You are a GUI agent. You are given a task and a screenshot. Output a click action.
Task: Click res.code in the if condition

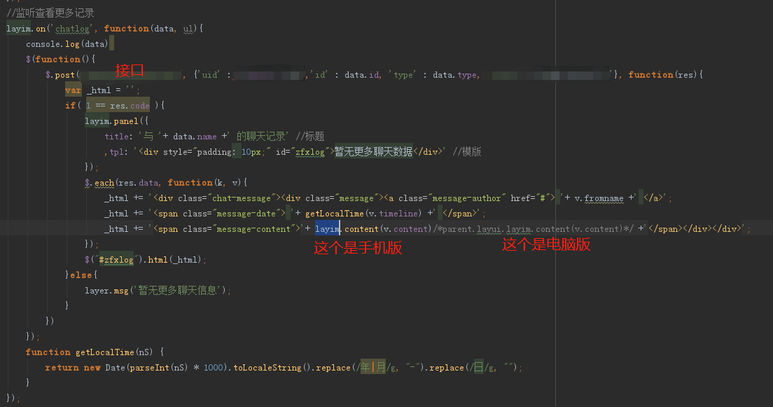130,106
